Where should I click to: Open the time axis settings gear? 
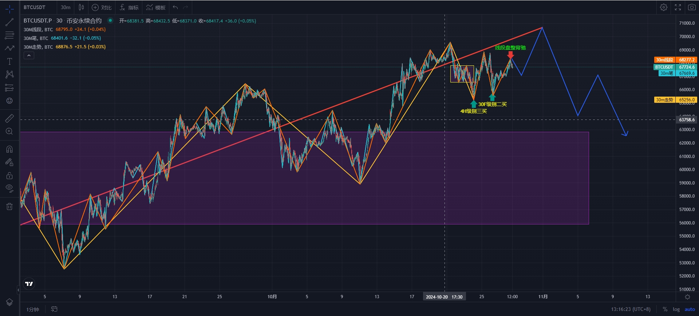coord(687,297)
